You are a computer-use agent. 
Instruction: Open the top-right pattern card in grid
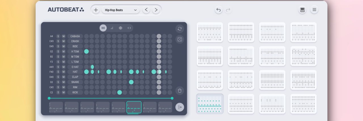click(303, 32)
